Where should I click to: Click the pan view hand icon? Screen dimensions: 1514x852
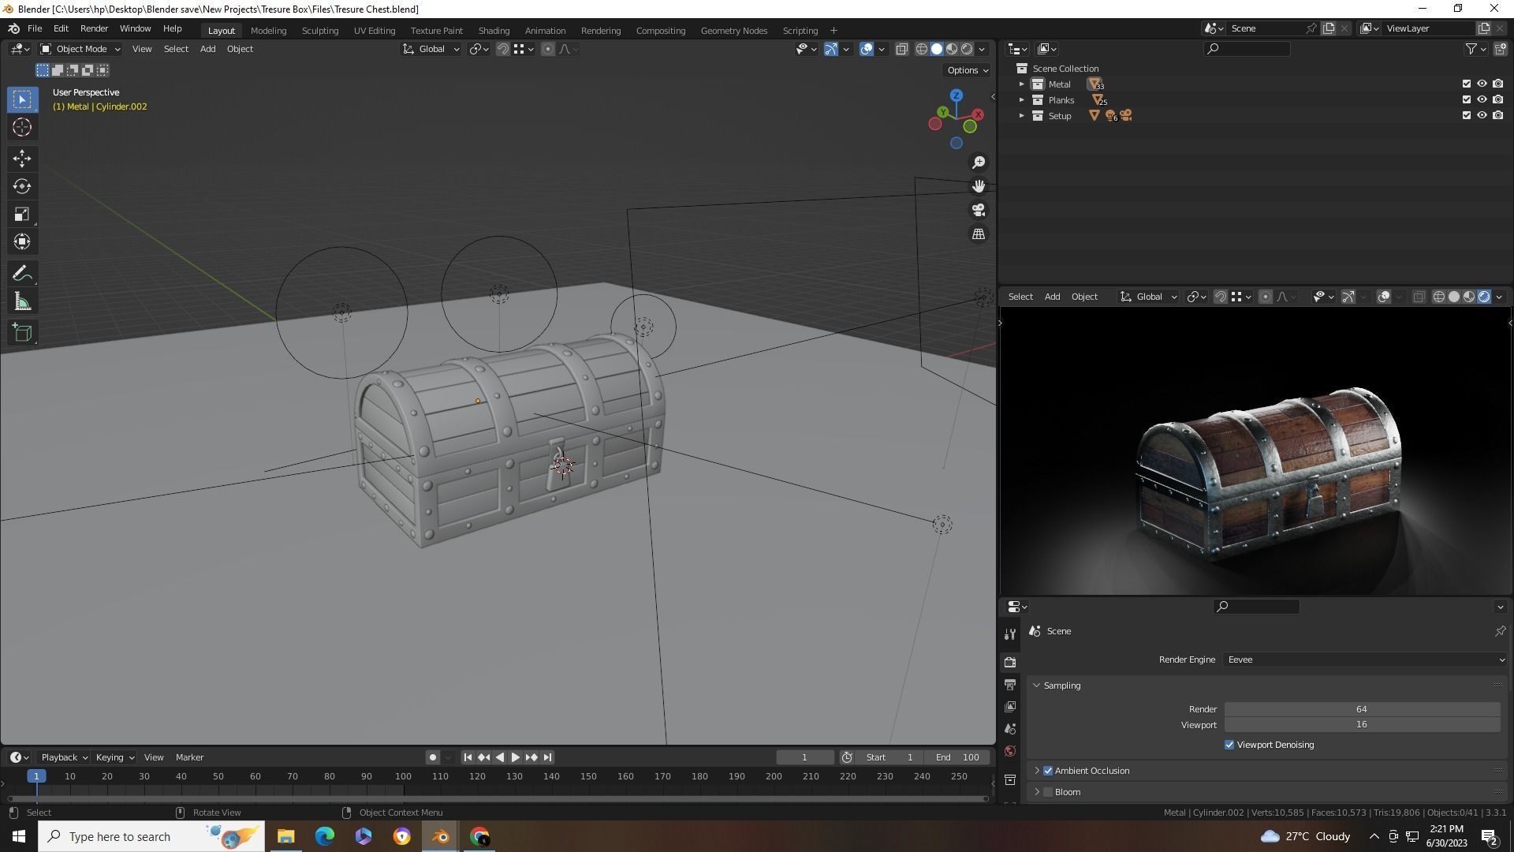pyautogui.click(x=979, y=186)
